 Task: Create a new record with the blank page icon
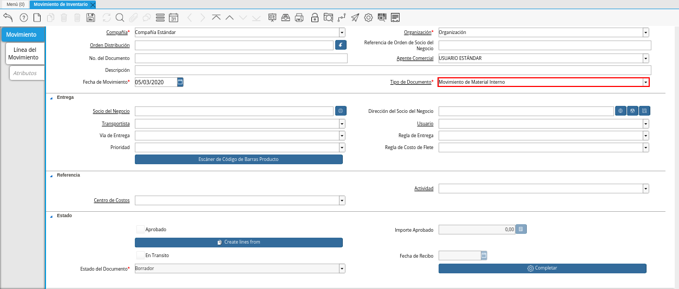click(x=37, y=18)
